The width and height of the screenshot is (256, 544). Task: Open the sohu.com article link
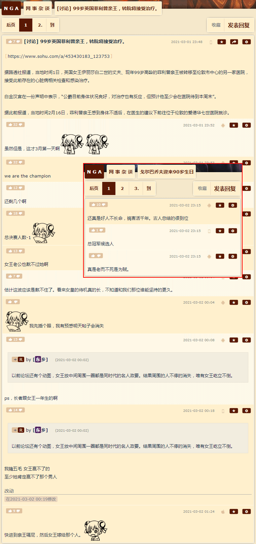59,56
